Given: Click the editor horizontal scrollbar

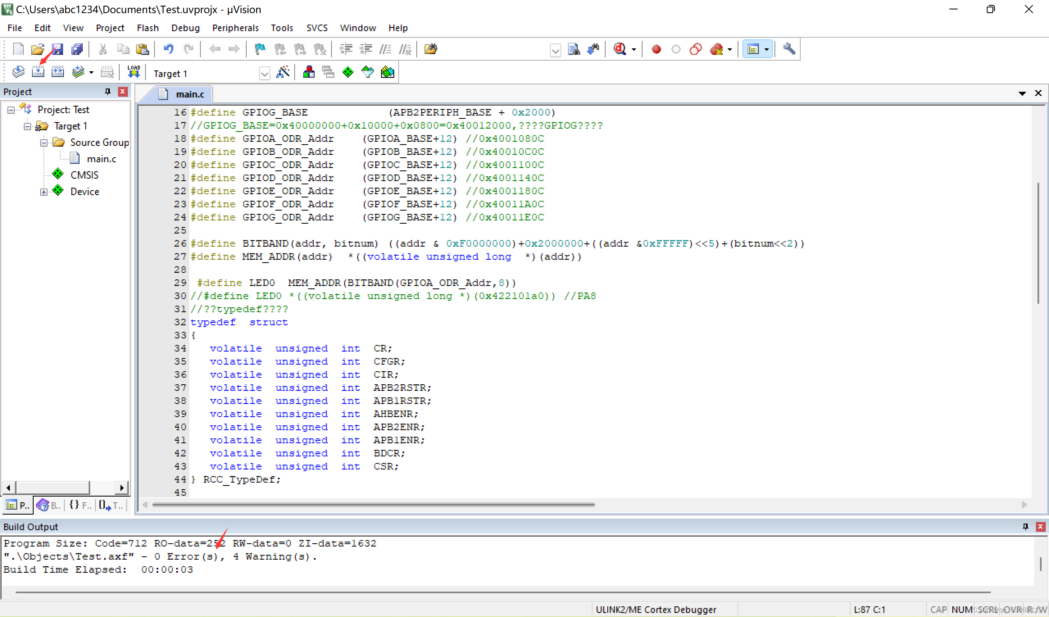Looking at the screenshot, I should [373, 505].
